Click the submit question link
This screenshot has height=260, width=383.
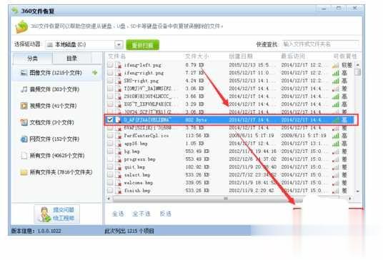[64, 210]
